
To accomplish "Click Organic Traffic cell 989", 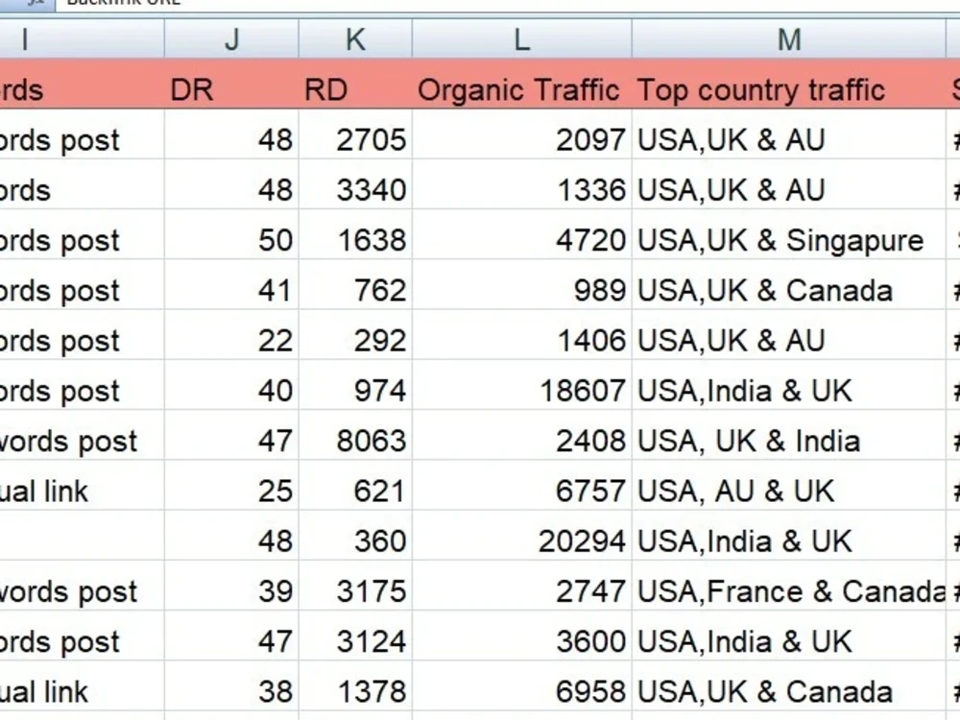I will point(521,286).
